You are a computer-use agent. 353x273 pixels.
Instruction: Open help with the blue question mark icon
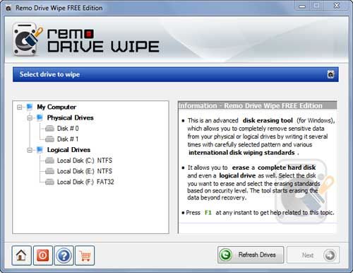point(64,255)
